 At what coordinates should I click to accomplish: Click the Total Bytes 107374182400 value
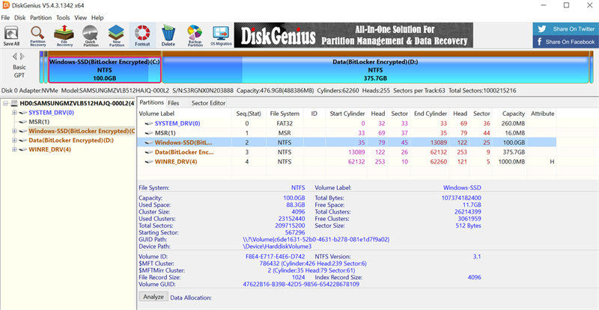pyautogui.click(x=461, y=198)
